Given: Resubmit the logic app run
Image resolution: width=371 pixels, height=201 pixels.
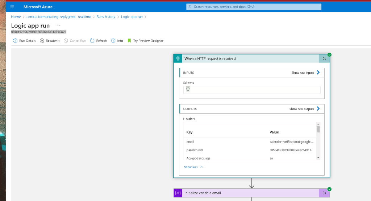Looking at the screenshot, I should [53, 41].
